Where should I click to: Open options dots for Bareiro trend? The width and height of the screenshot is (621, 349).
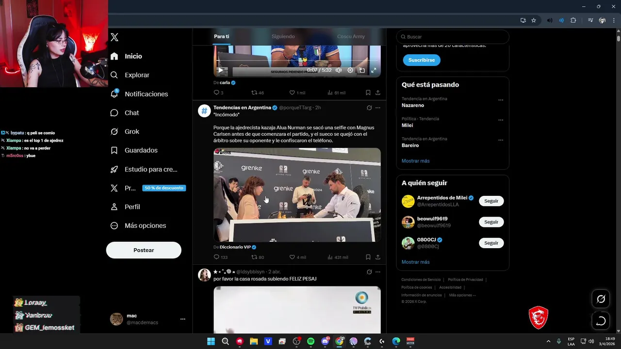[501, 140]
